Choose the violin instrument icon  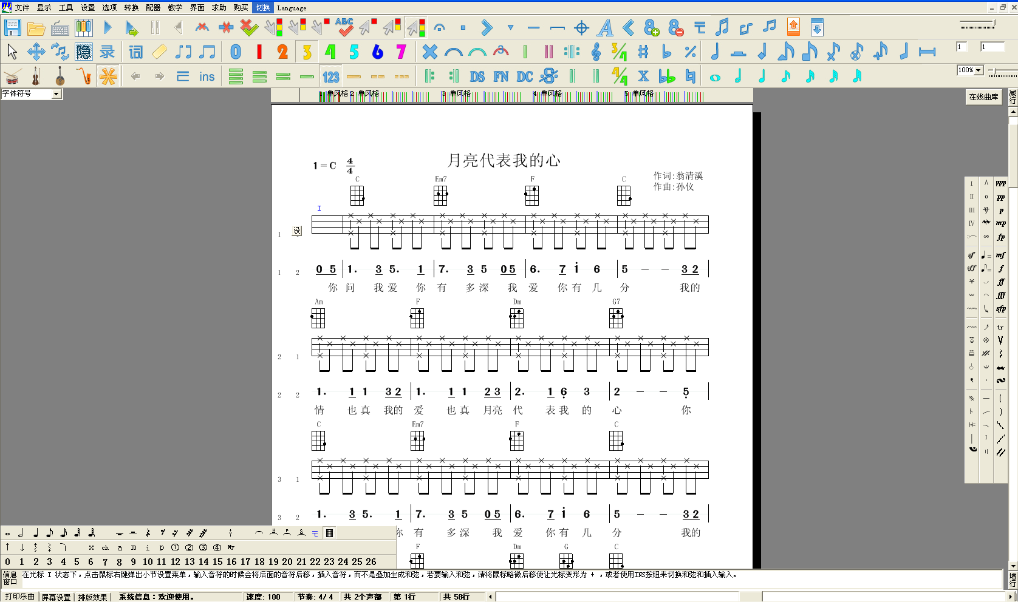(x=36, y=76)
